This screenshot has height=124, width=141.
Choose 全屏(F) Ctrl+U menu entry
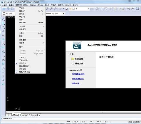click(30, 33)
